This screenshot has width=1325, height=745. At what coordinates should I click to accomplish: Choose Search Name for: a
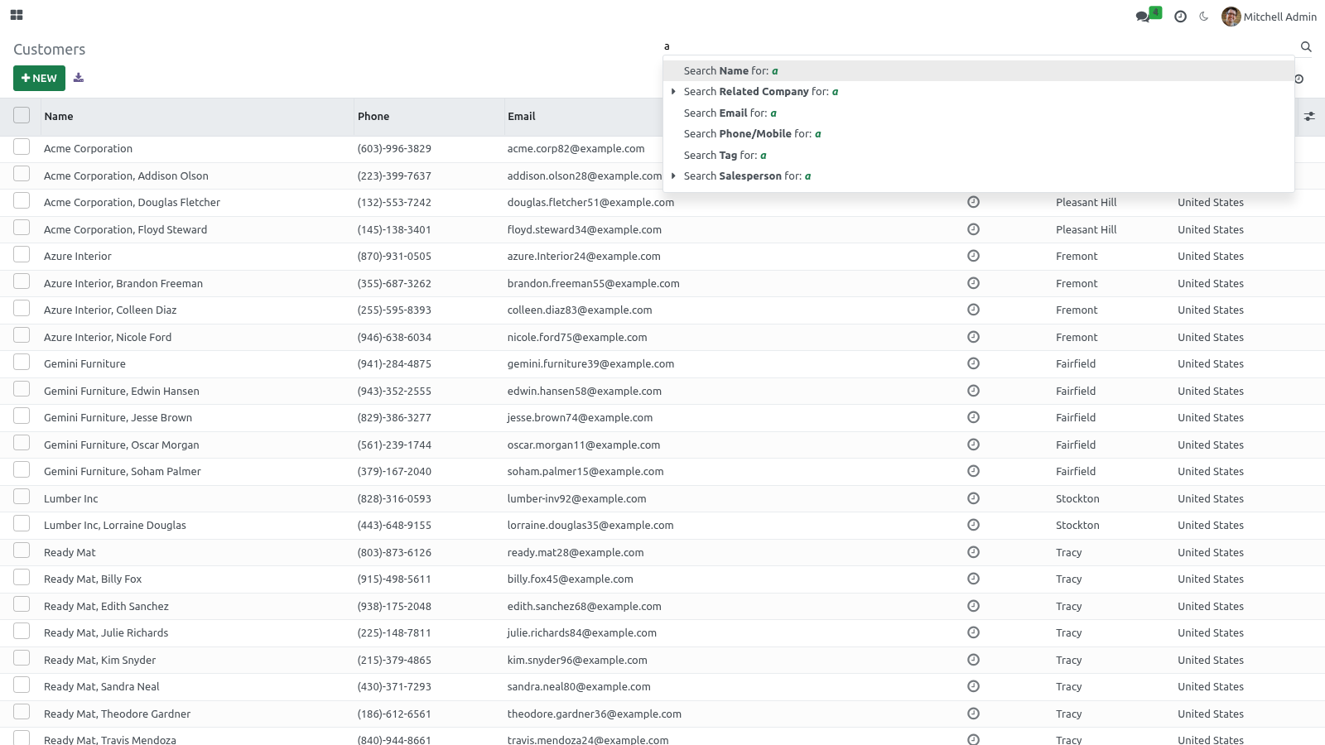pos(979,71)
